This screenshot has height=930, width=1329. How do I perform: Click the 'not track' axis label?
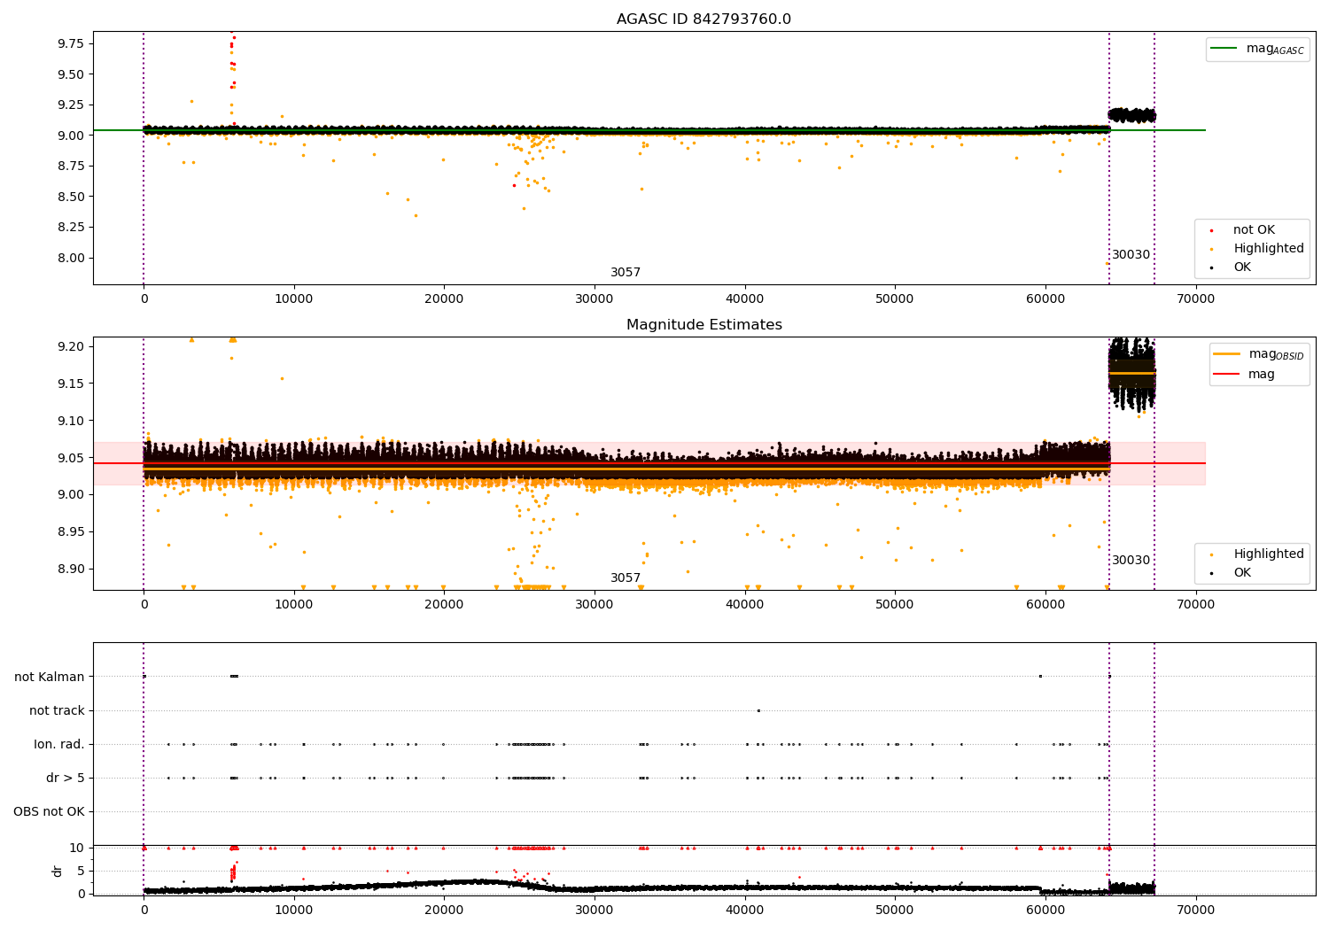coord(57,711)
